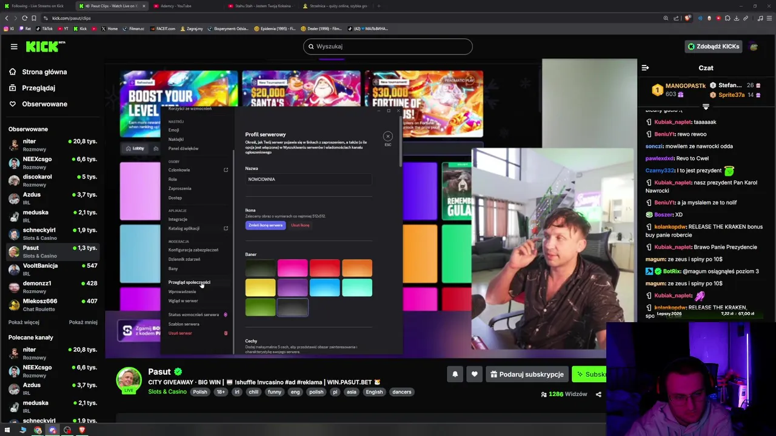Open Dziennik zdarzeń settings item
776x436 pixels.
click(x=184, y=259)
